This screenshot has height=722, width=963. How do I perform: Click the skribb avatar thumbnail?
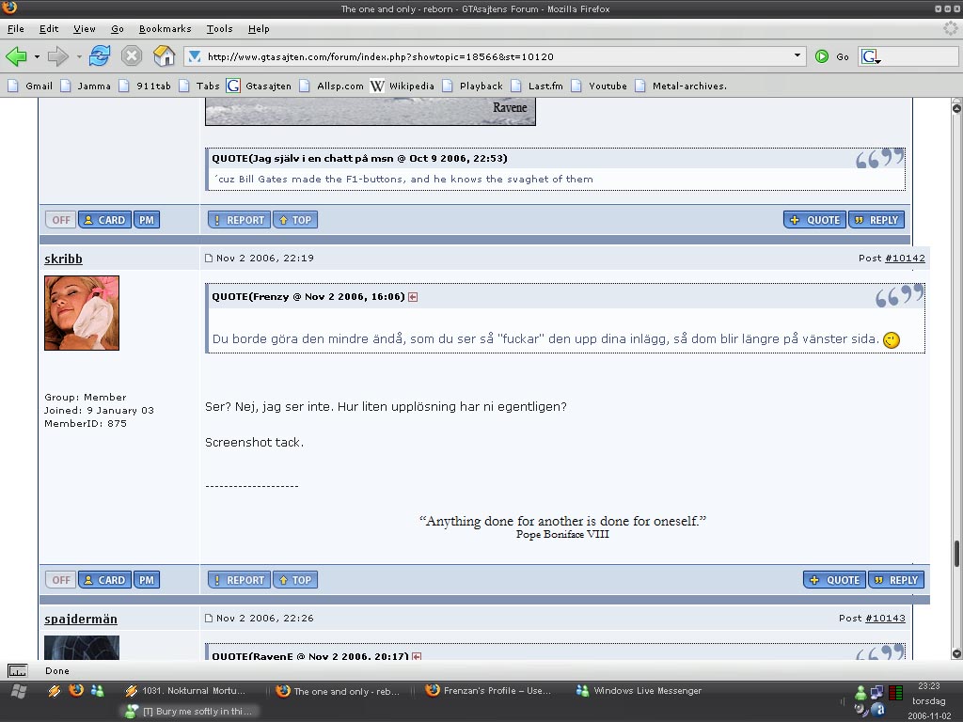[x=82, y=313]
